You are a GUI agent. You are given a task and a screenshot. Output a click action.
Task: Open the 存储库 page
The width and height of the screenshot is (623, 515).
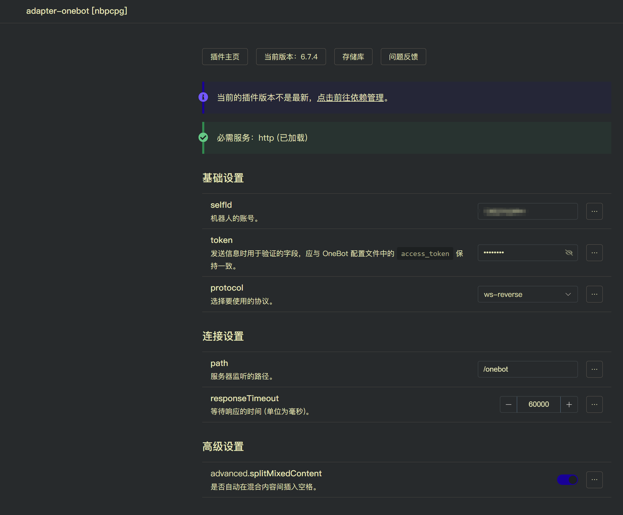coord(353,57)
